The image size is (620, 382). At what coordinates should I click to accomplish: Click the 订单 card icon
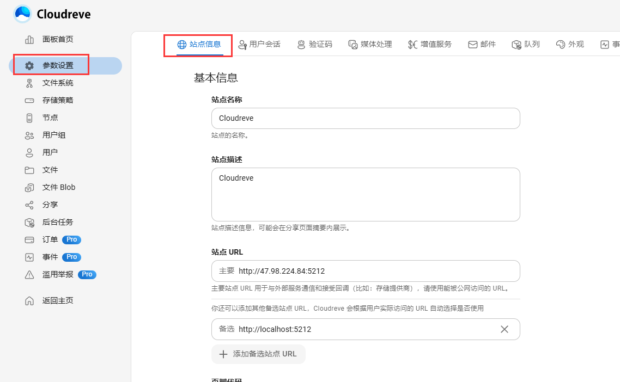tap(29, 239)
